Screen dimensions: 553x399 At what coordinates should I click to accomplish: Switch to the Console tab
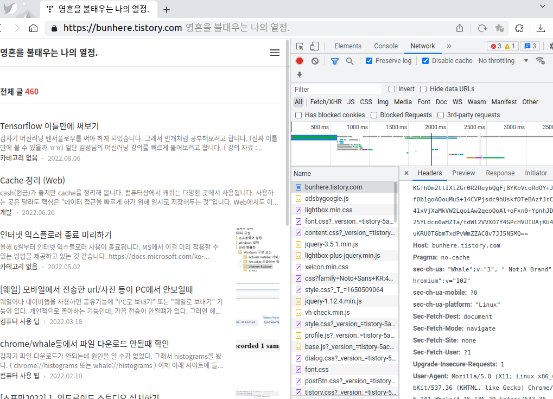coord(386,46)
